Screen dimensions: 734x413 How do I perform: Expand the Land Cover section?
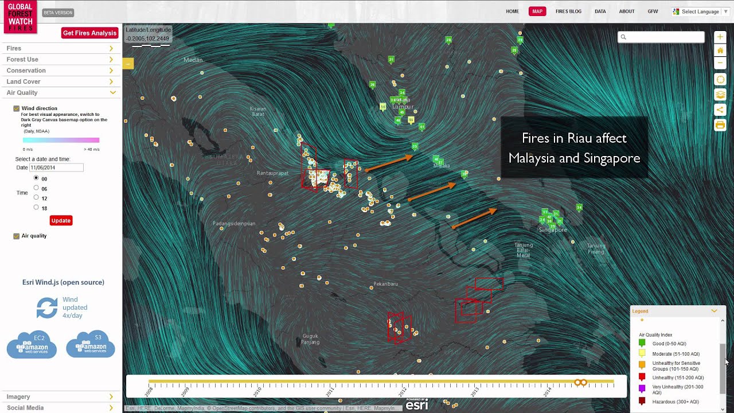61,81
